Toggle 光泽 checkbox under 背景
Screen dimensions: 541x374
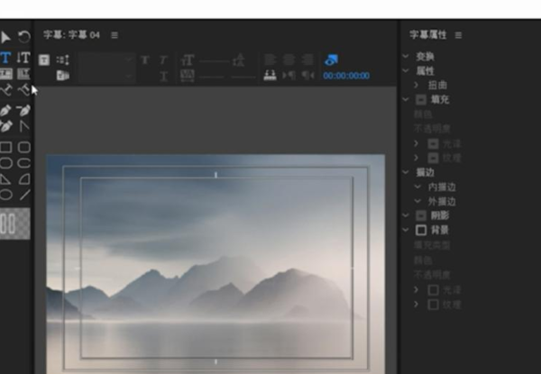(x=434, y=290)
